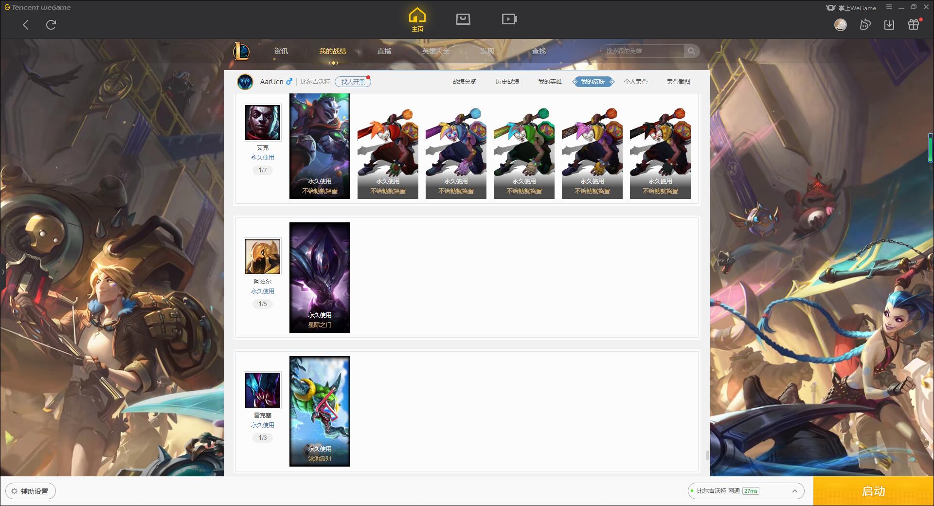The image size is (934, 506).
Task: Click the AarUen username text
Action: click(271, 82)
